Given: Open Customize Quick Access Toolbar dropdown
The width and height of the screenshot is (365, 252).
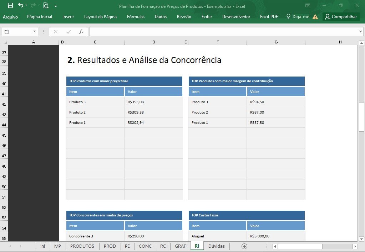Looking at the screenshot, I should click(x=56, y=6).
